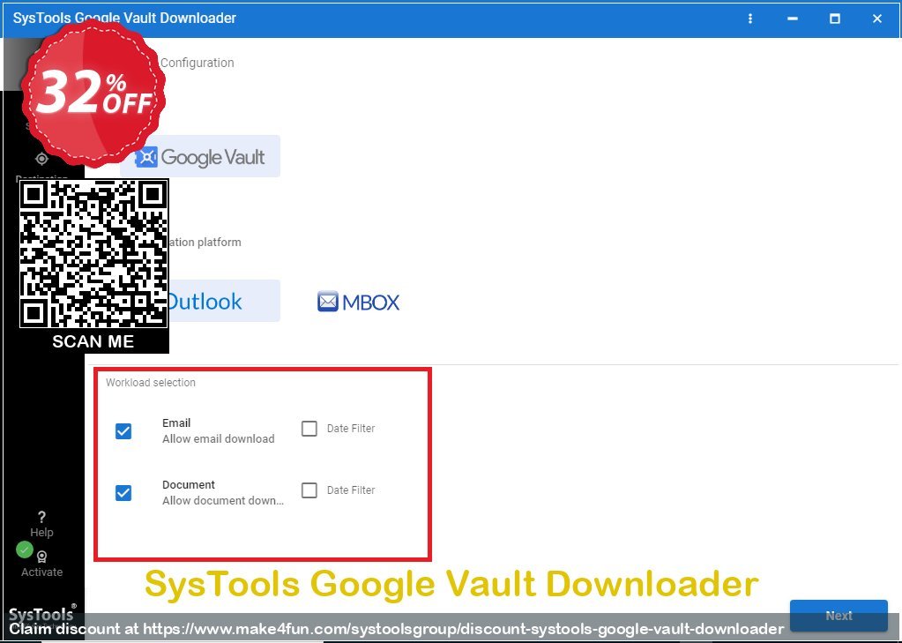Maximize the Google Vault Downloader window
Screen dimensions: 902x643
pos(835,19)
